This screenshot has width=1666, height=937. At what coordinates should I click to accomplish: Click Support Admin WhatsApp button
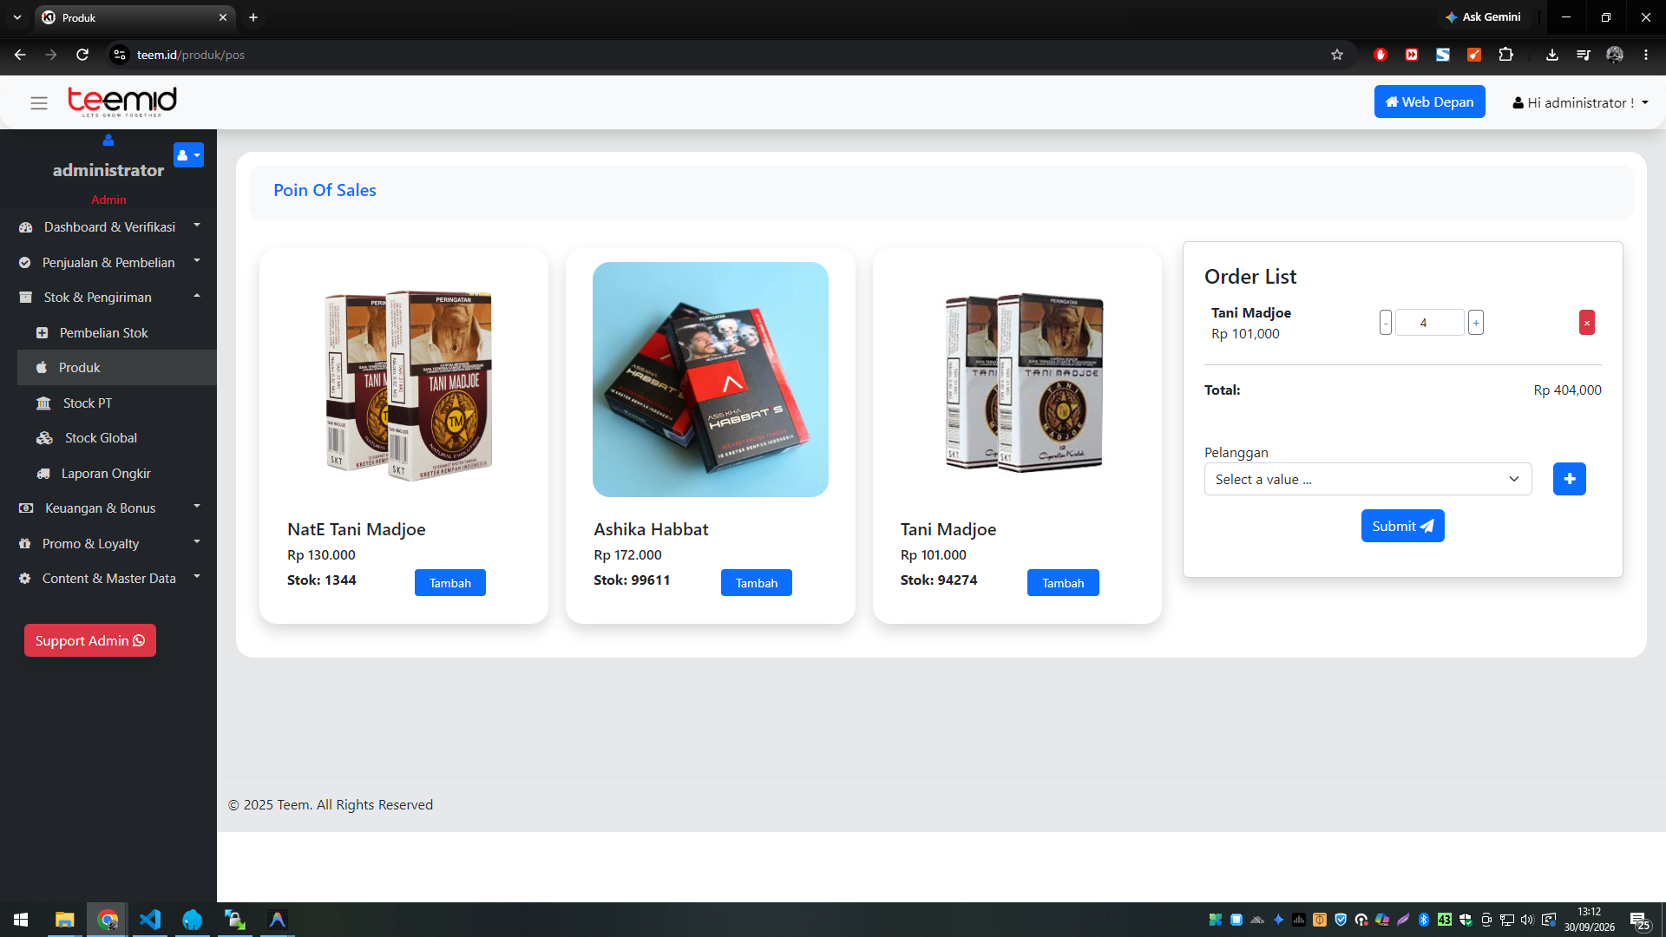90,640
